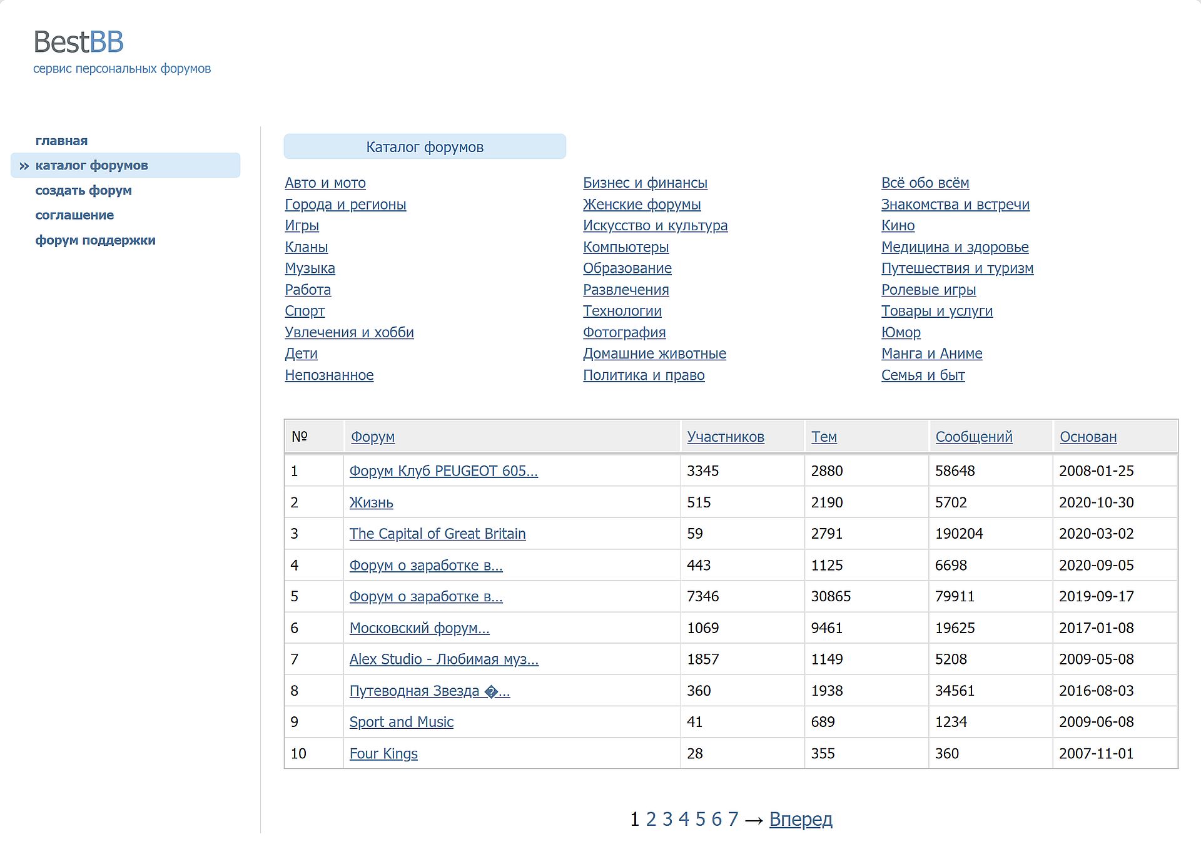Browse the Музыка category

tap(310, 268)
